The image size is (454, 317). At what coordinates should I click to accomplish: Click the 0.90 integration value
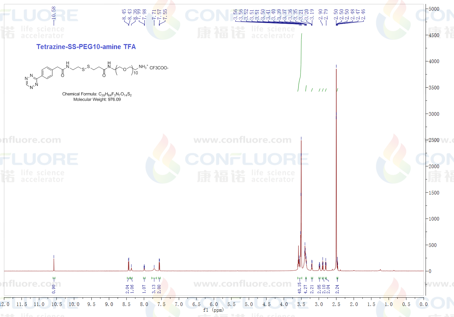pyautogui.click(x=54, y=289)
